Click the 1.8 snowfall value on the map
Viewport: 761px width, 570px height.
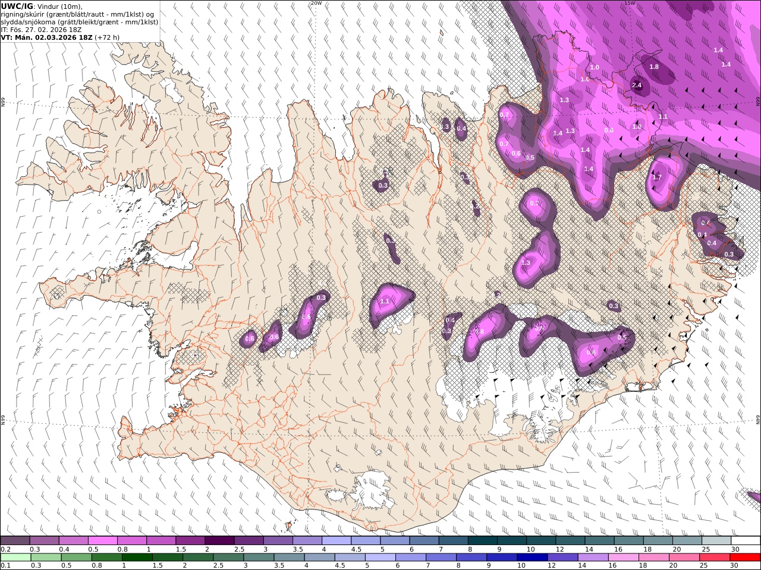654,67
